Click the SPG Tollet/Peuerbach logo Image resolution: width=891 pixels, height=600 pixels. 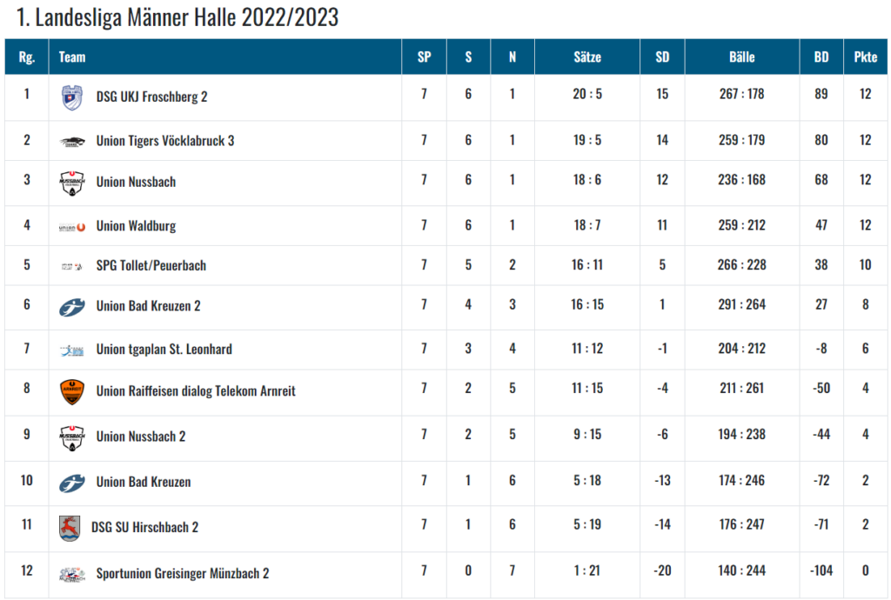tap(72, 266)
